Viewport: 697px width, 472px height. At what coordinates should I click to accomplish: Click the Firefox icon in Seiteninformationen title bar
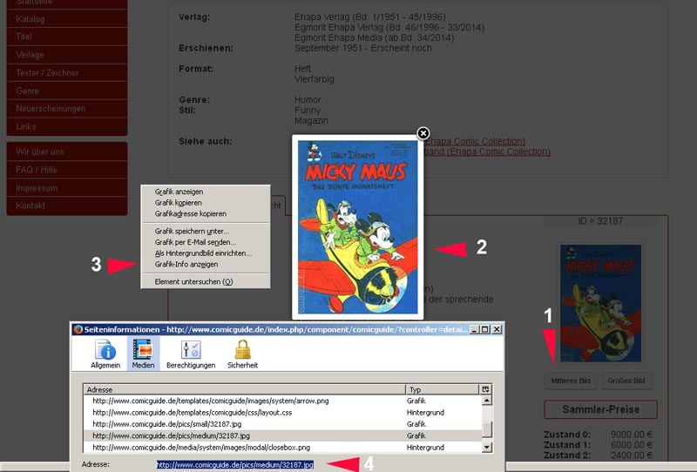78,329
